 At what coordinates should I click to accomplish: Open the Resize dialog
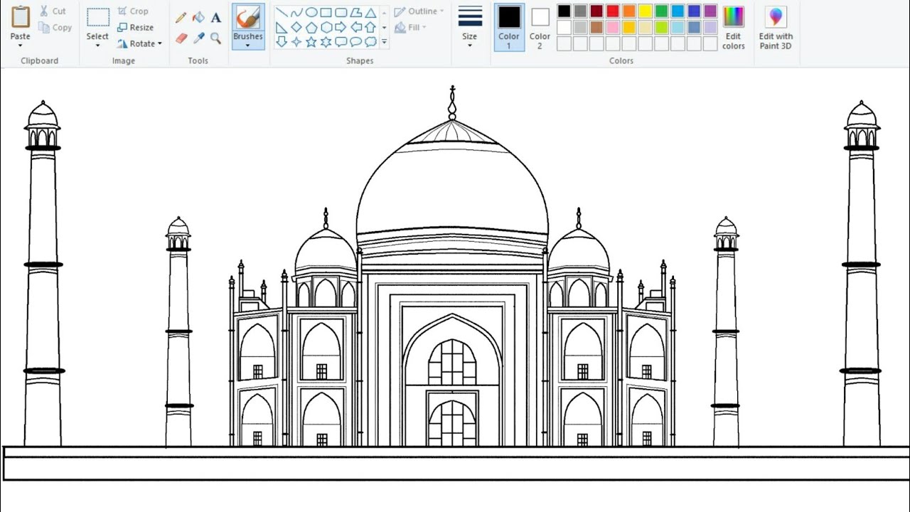pyautogui.click(x=136, y=27)
